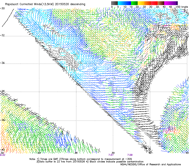Click the '-36' latitude axis label
This screenshot has width=189, height=166.
click(2, 91)
